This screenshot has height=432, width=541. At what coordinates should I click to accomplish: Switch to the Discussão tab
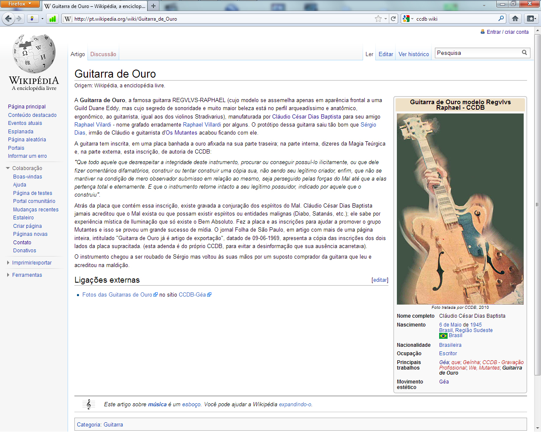pyautogui.click(x=103, y=54)
